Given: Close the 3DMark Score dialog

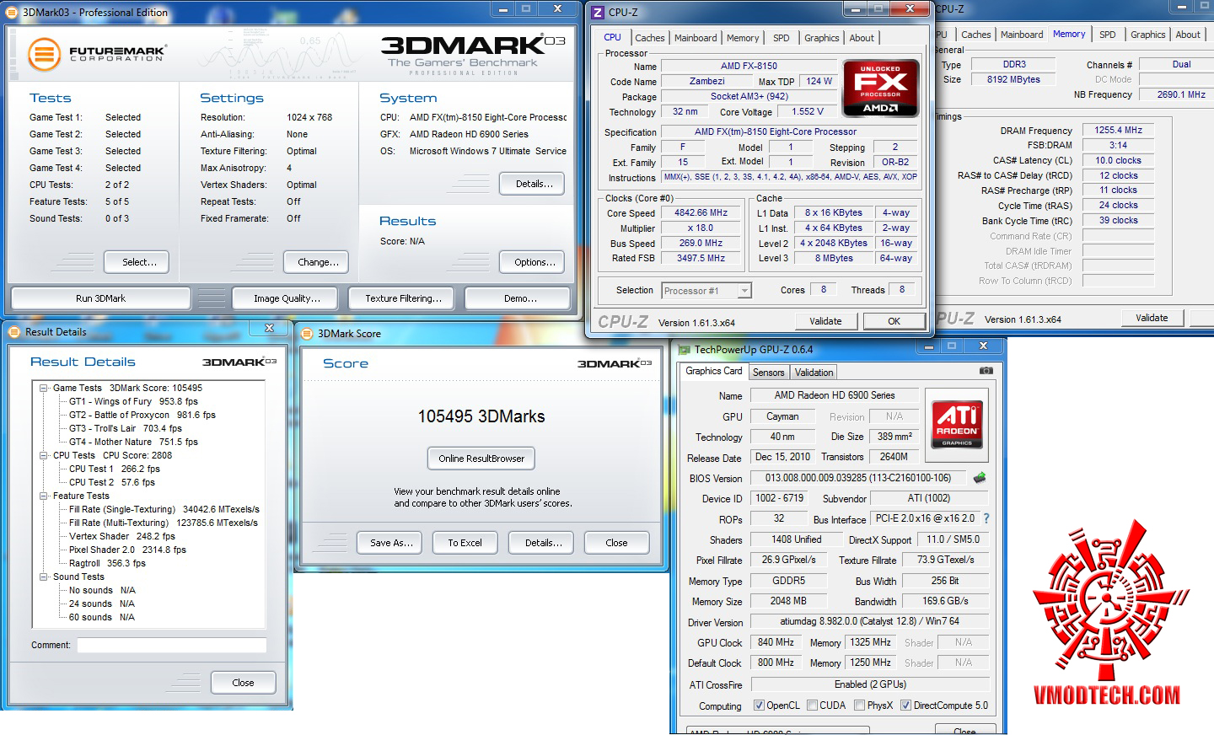Looking at the screenshot, I should click(x=616, y=543).
